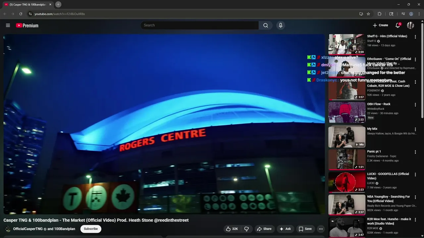Open Sheff G - Him video thumbnail

coord(347,44)
